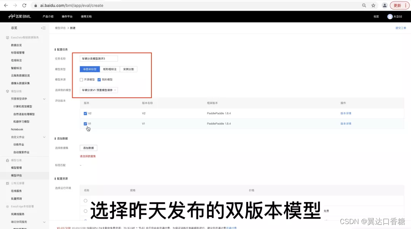The image size is (411, 229).
Task: Collapse the 预置模型调参 sidebar group
Action: point(44,99)
